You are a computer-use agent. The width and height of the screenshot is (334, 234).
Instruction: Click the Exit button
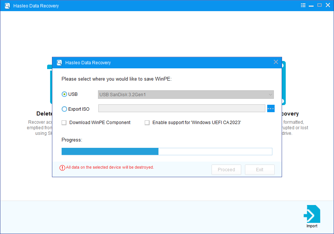[x=259, y=169]
